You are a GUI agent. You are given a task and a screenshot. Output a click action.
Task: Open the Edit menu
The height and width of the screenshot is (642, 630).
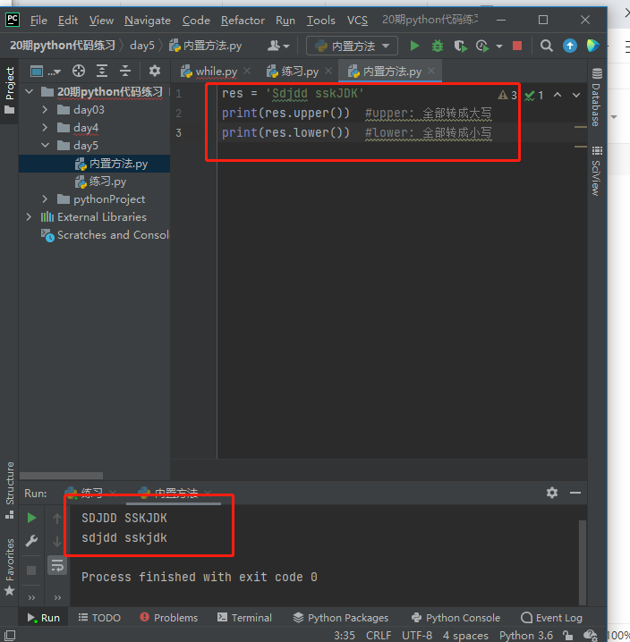pyautogui.click(x=68, y=20)
